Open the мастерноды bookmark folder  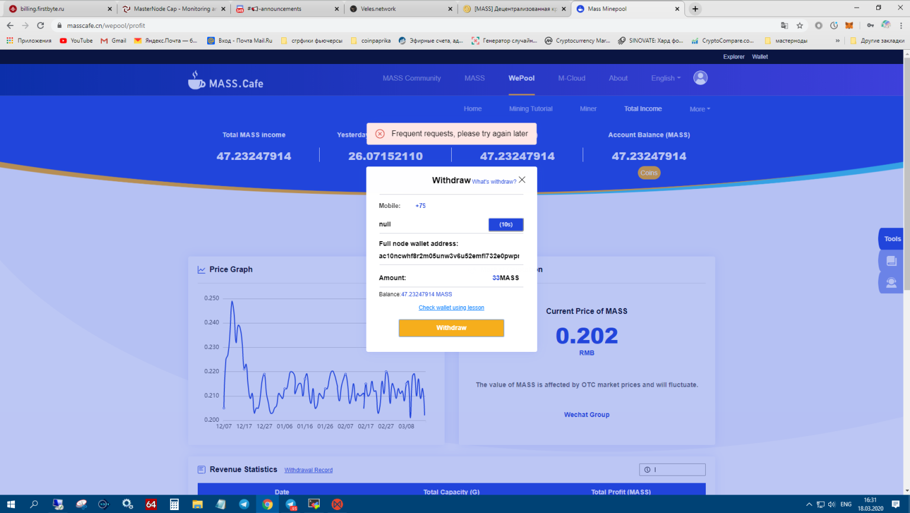(786, 41)
